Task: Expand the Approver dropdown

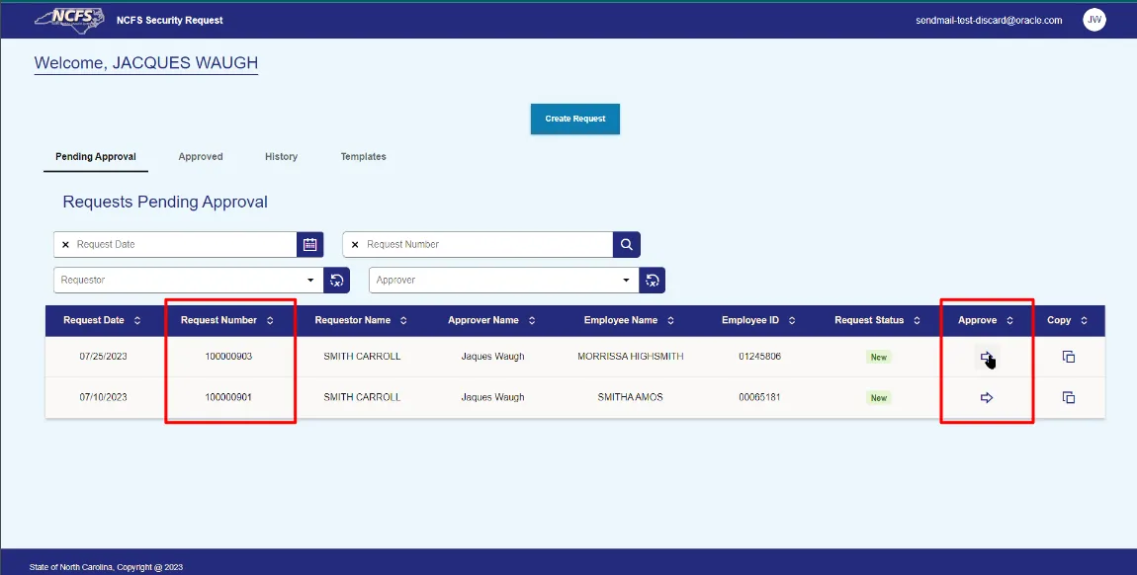Action: coord(626,281)
